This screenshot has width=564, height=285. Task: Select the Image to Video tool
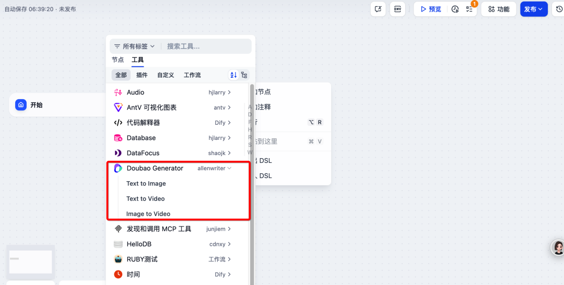point(148,214)
